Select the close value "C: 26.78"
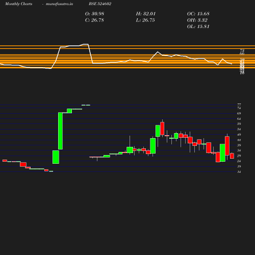Viewport: 255px width, 255px height. [94, 20]
